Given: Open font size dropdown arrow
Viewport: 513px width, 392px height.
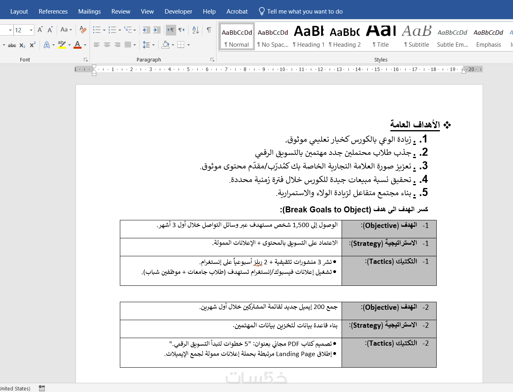Looking at the screenshot, I should coord(31,30).
